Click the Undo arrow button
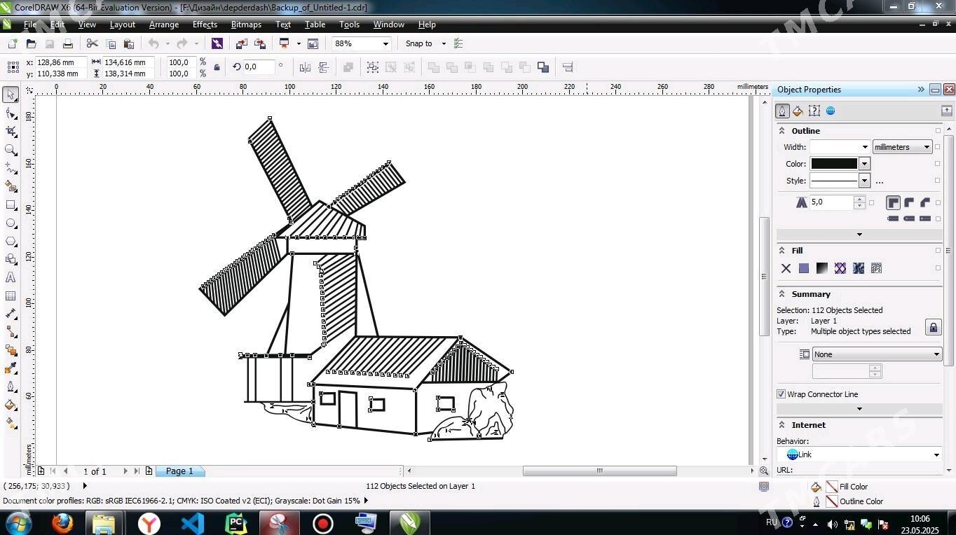Viewport: 956px width, 535px height. 153,43
